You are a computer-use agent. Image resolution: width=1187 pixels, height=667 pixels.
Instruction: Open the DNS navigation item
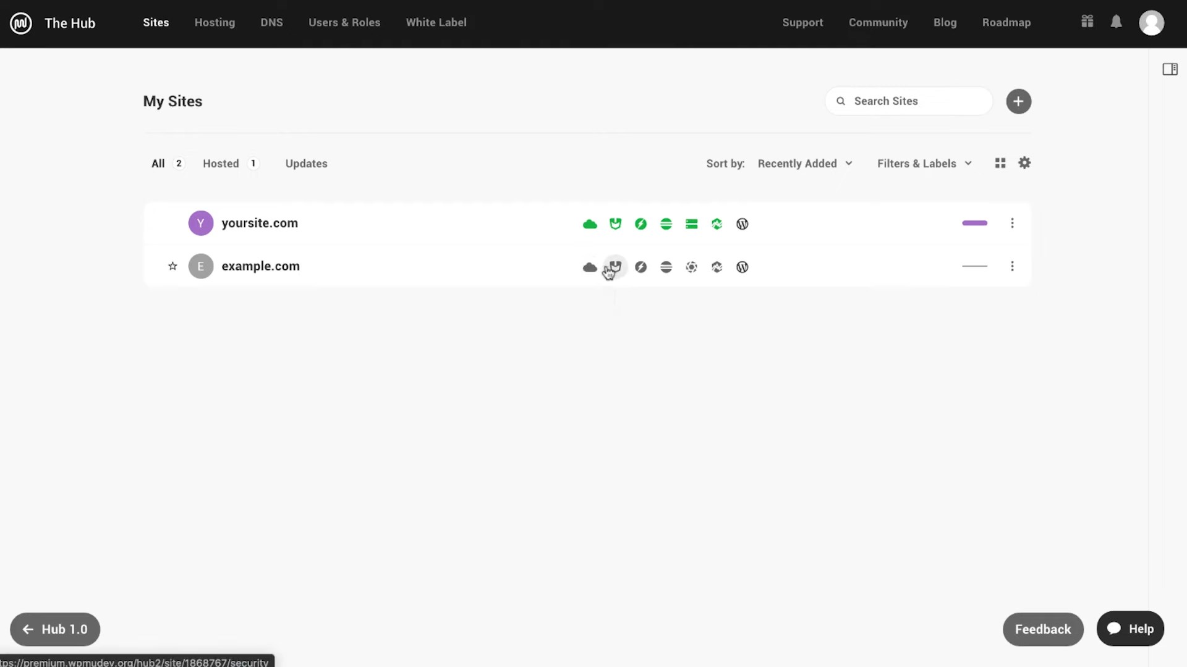(x=271, y=22)
